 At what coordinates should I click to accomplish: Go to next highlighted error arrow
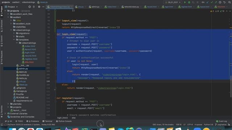230,11
